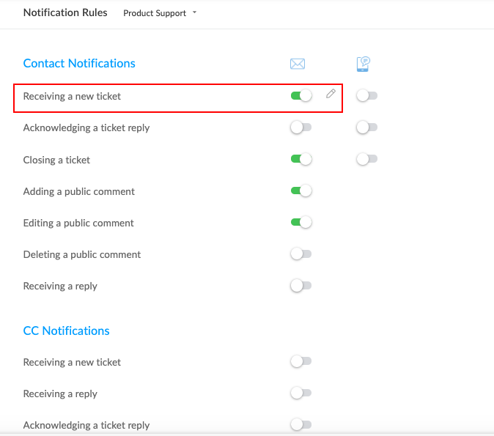
Task: Enable SMS for Acknowledging a ticket reply
Action: (366, 128)
